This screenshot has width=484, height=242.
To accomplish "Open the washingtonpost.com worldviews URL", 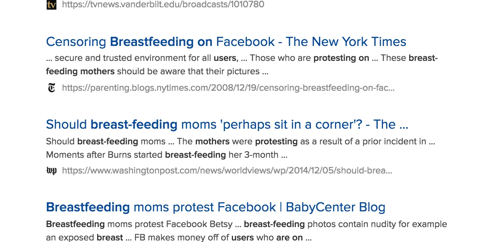I will (227, 170).
